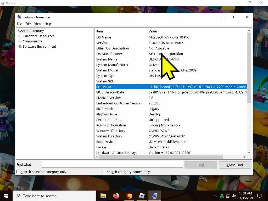Screen dimensions: 268x201
Task: Click the taskbar search box
Action: 54,196
